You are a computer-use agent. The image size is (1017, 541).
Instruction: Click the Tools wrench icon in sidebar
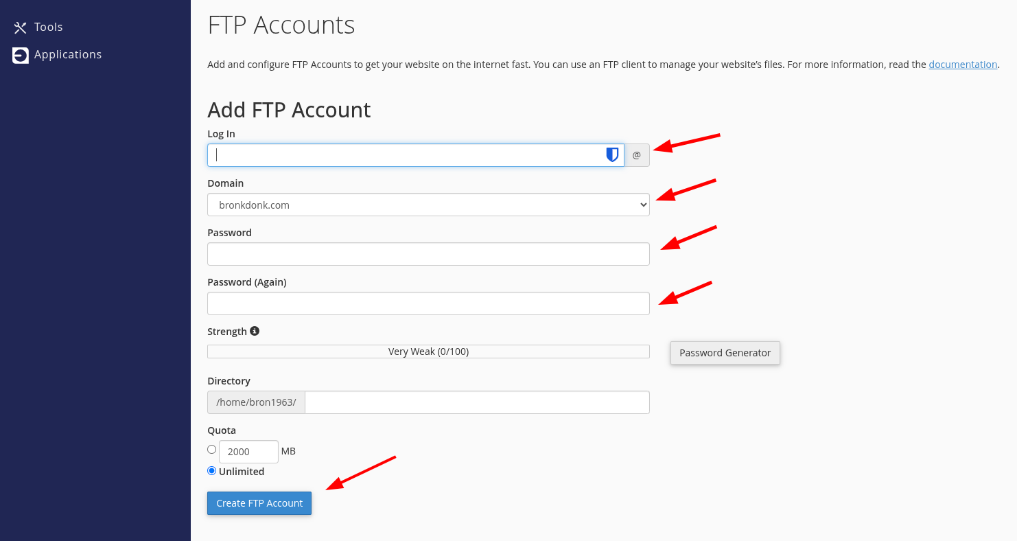point(19,27)
